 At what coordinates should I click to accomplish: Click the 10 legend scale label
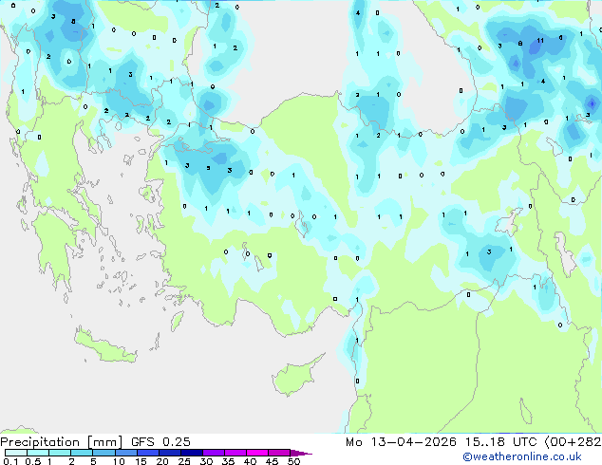pos(119,461)
